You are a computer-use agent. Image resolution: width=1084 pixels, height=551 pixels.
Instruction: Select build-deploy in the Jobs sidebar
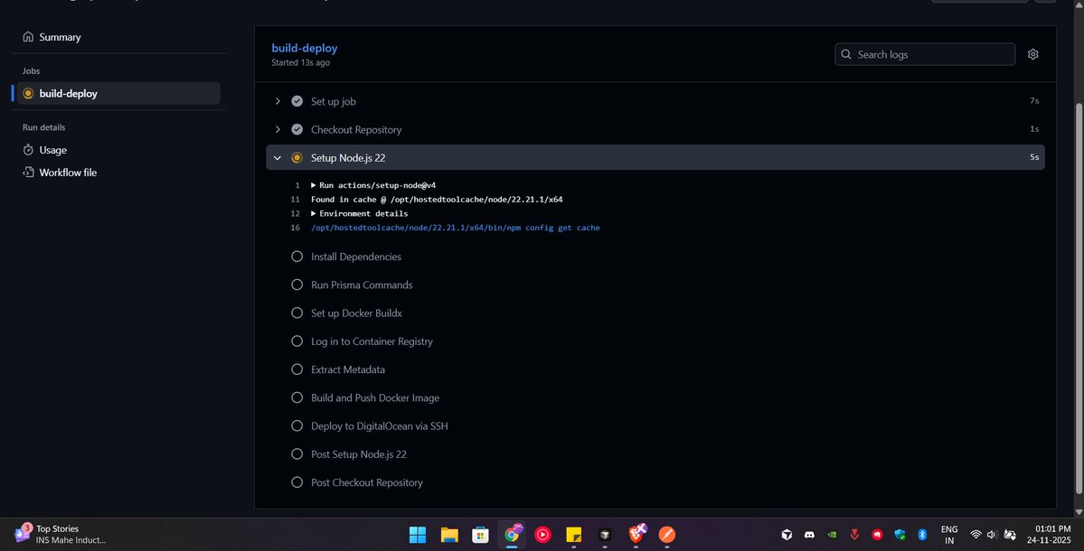pyautogui.click(x=68, y=93)
